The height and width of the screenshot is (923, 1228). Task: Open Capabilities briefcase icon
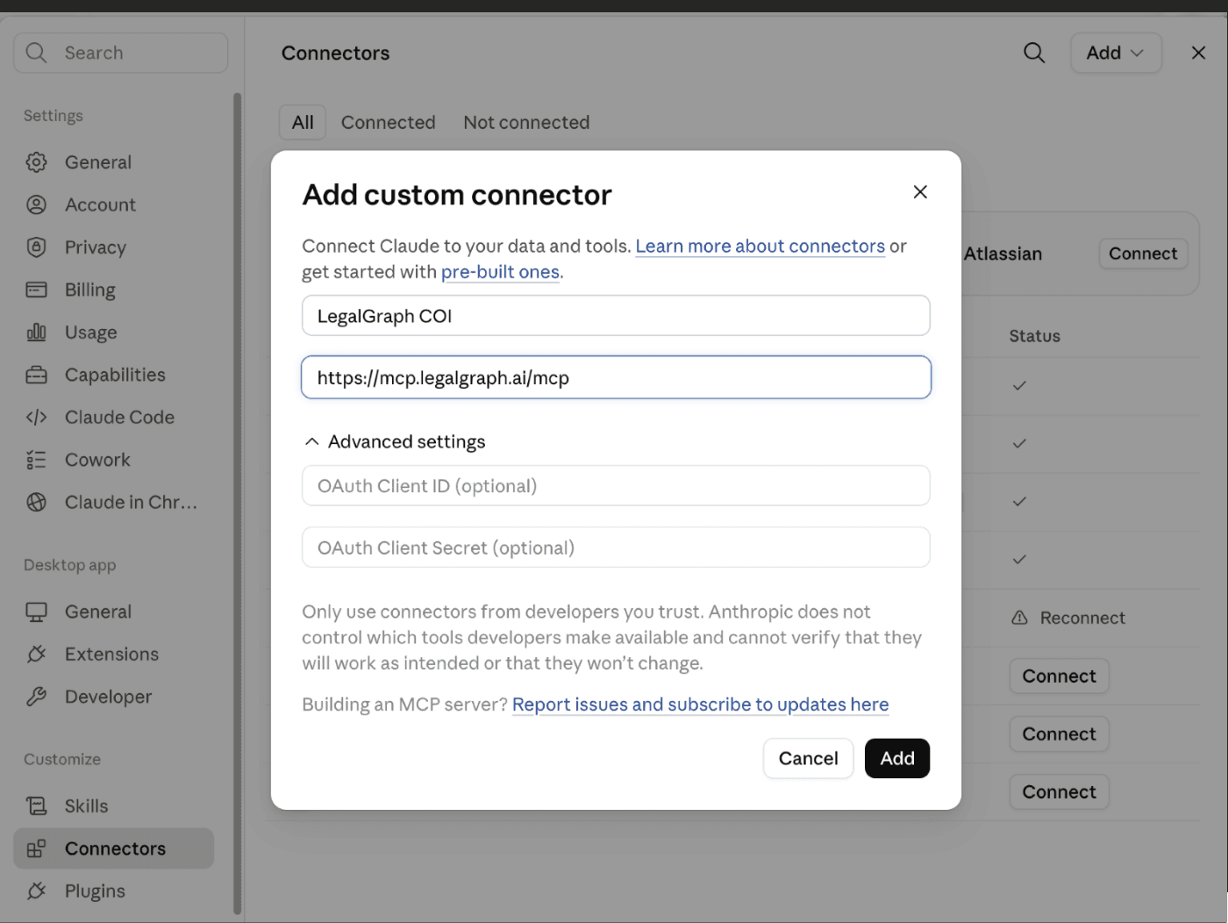tap(36, 375)
